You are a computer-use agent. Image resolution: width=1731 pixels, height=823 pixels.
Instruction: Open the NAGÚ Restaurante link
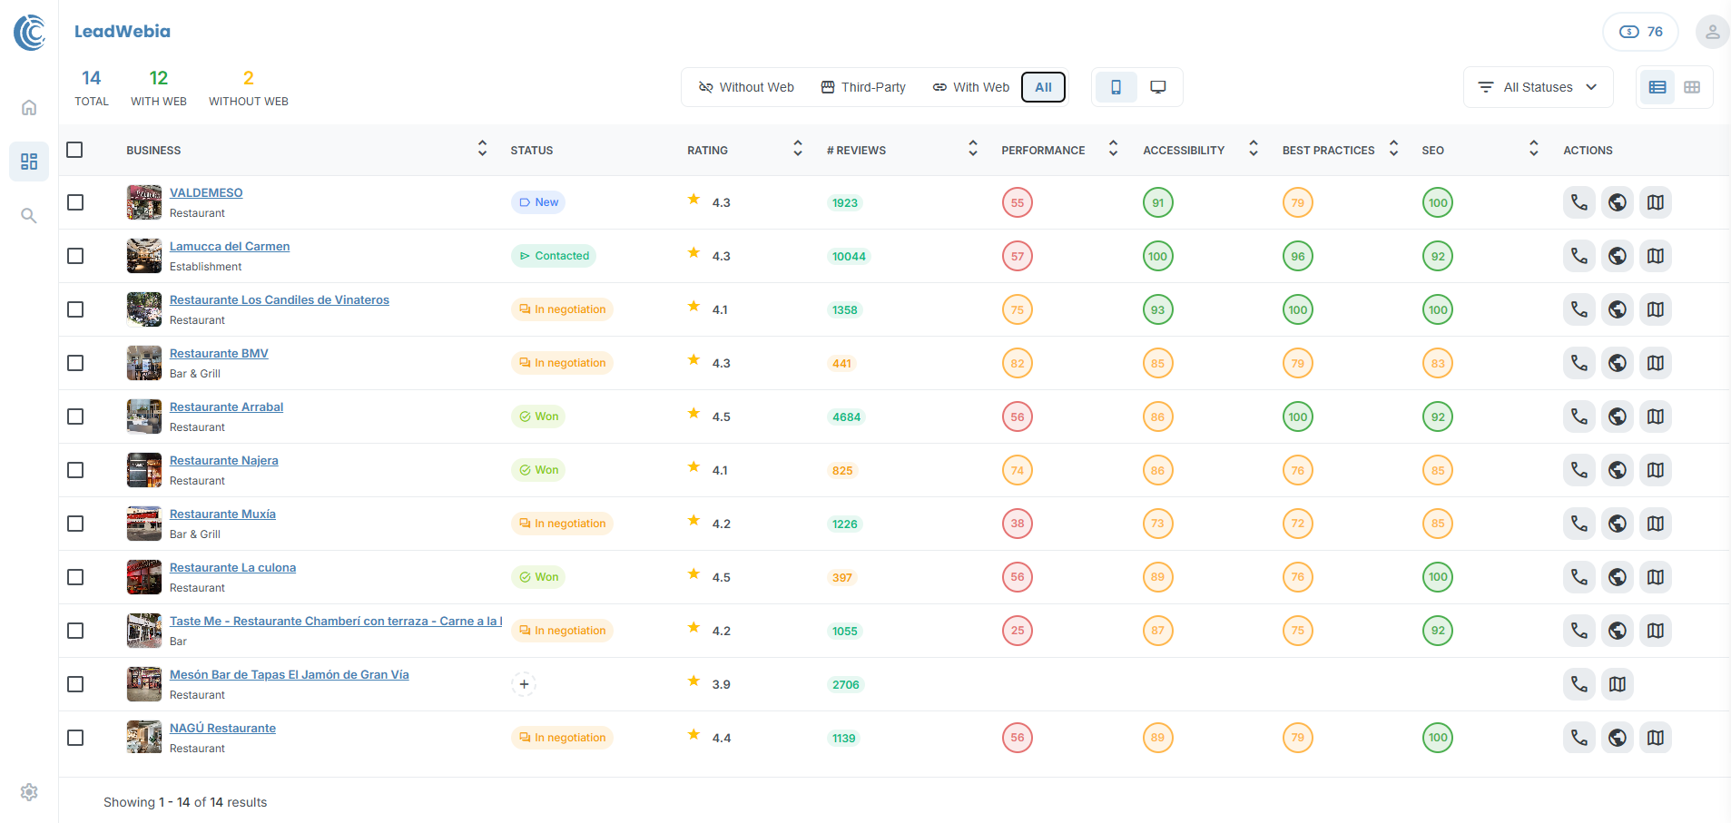pos(222,728)
